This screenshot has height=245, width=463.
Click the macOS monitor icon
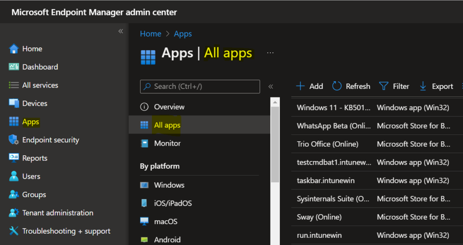tap(144, 222)
